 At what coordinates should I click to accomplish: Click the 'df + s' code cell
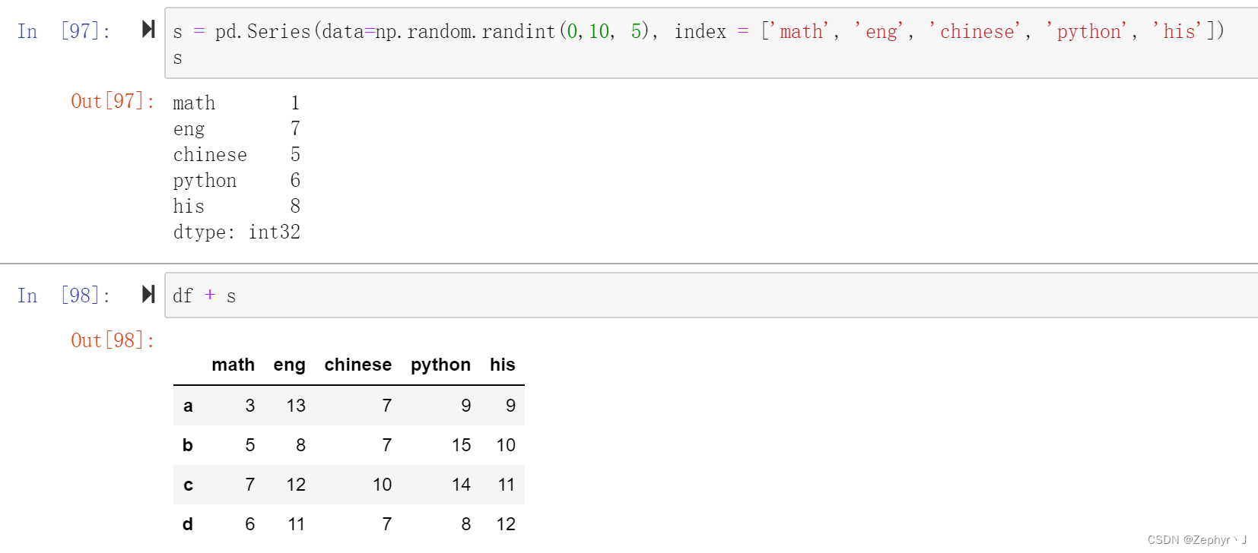click(x=711, y=295)
